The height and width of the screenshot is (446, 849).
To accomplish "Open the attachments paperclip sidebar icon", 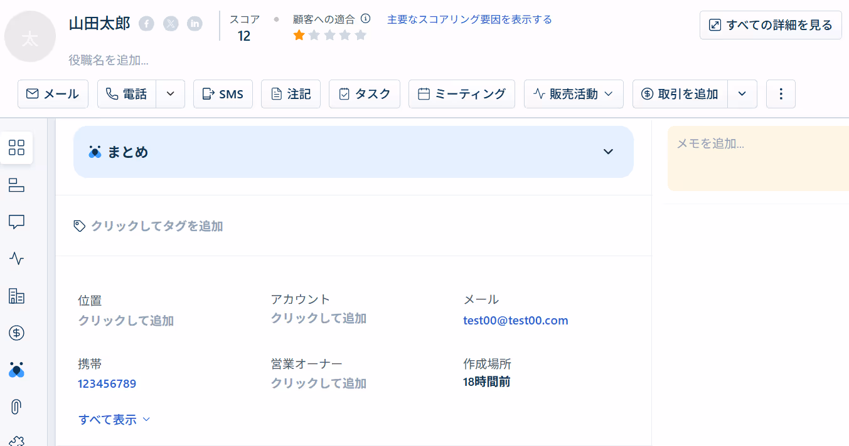I will pos(16,407).
